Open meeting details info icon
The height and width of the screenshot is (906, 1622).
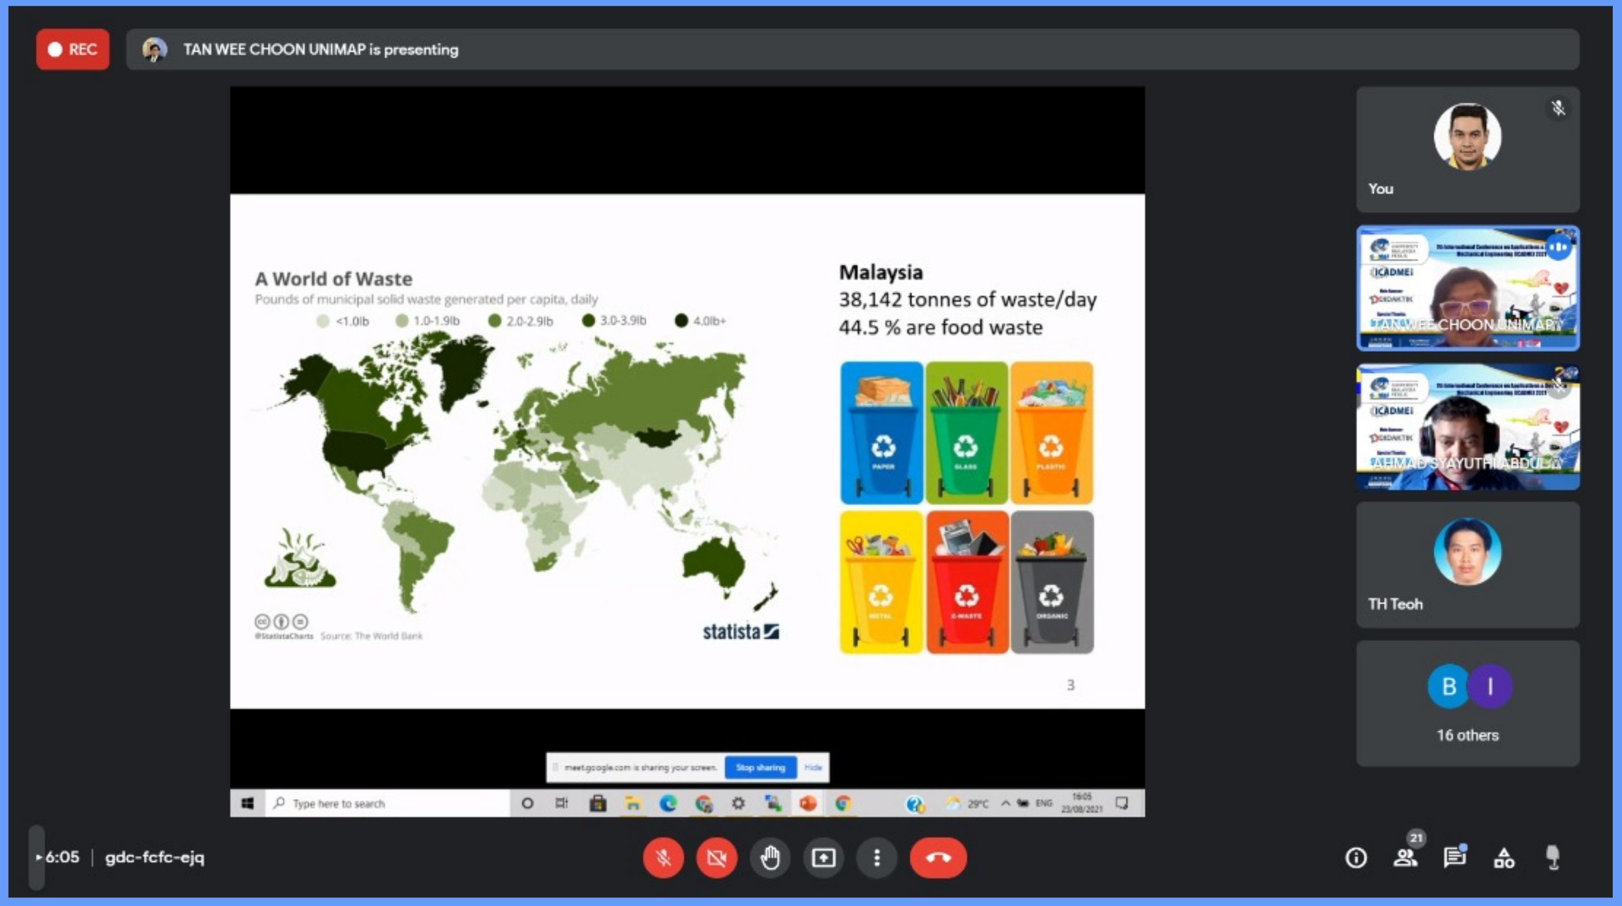pyautogui.click(x=1356, y=858)
